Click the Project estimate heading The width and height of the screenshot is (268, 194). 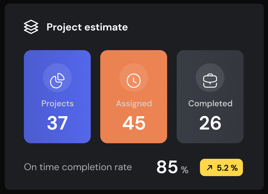click(x=87, y=27)
